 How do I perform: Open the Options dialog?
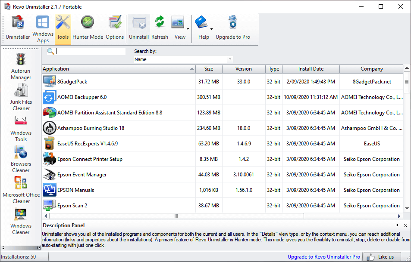(115, 28)
